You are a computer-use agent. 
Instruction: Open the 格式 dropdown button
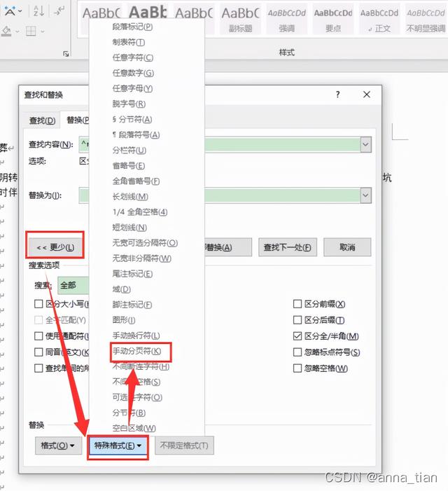coord(58,445)
